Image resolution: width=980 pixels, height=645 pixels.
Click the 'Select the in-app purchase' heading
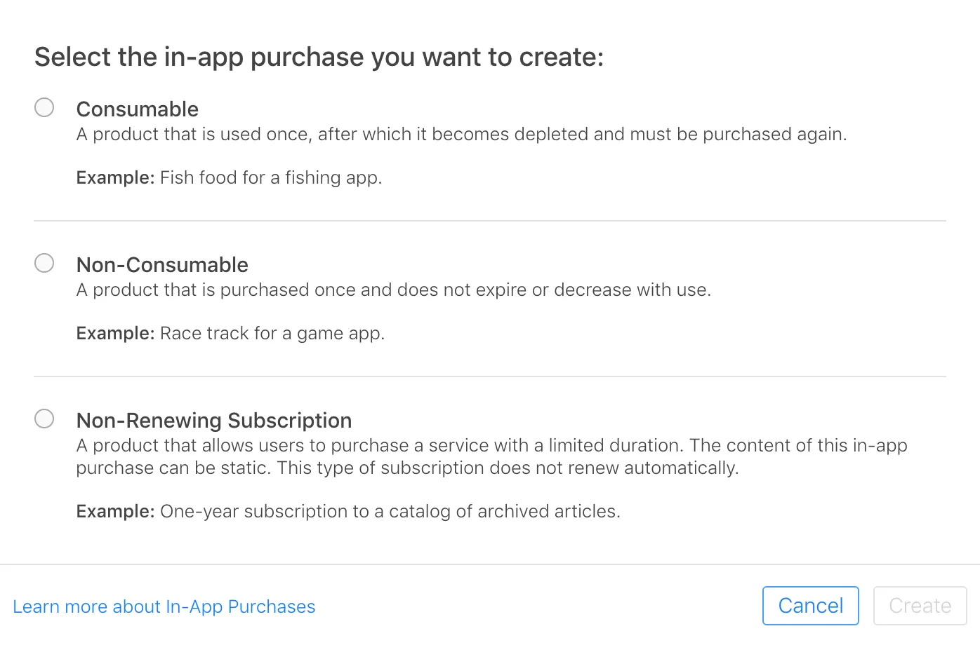[x=319, y=57]
